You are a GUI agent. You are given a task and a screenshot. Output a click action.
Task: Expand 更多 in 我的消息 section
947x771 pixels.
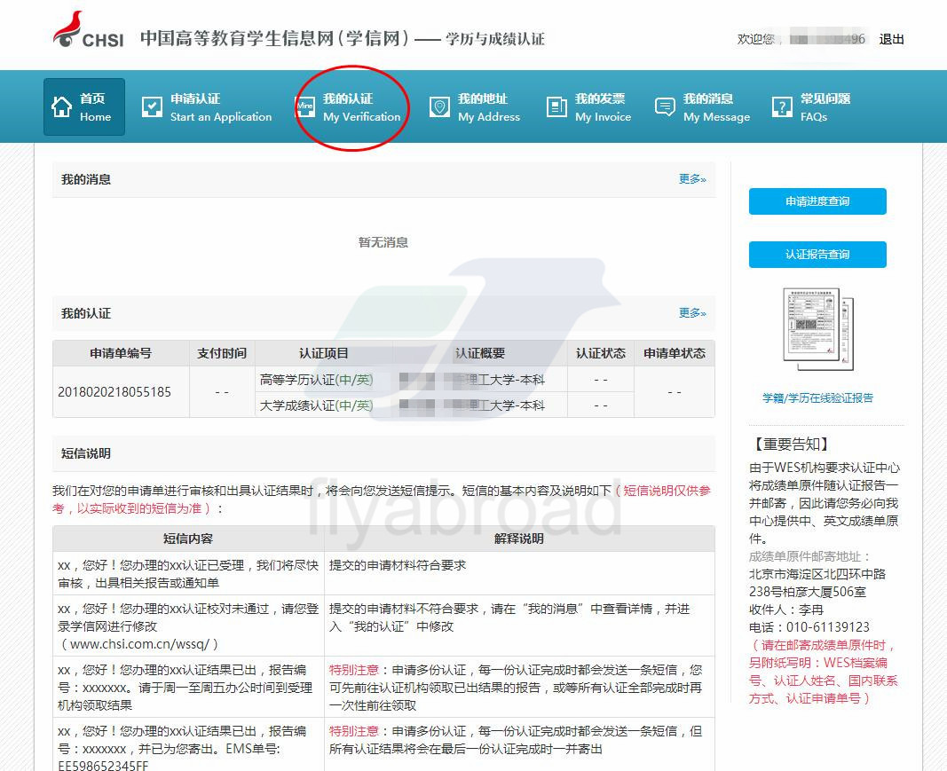coord(692,179)
